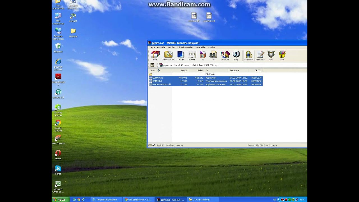Sort files by the type column header
The width and height of the screenshot is (359, 202).
pos(216,70)
